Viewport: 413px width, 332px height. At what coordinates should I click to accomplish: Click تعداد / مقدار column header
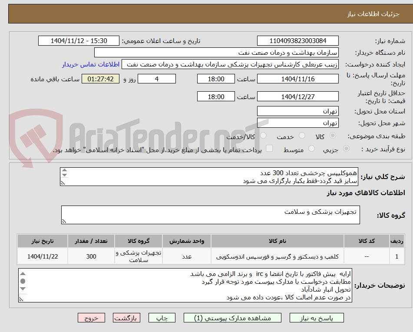tap(91, 241)
